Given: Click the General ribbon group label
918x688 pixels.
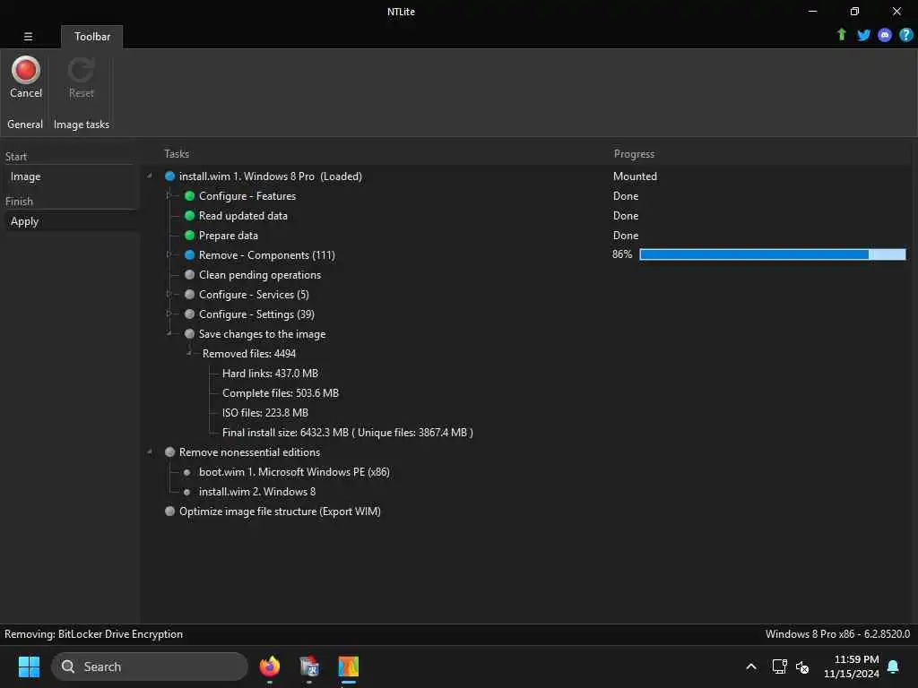Looking at the screenshot, I should click(x=25, y=124).
